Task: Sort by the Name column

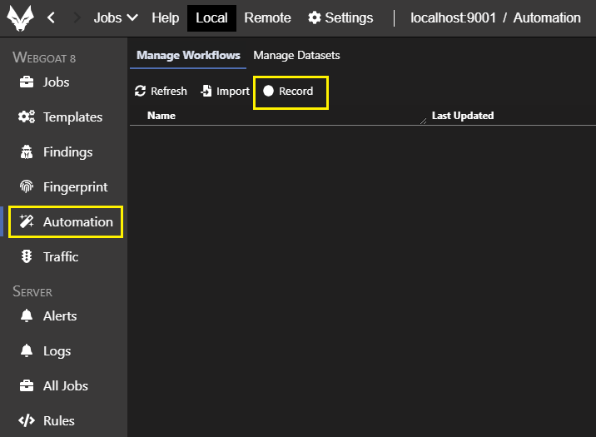Action: pos(161,116)
